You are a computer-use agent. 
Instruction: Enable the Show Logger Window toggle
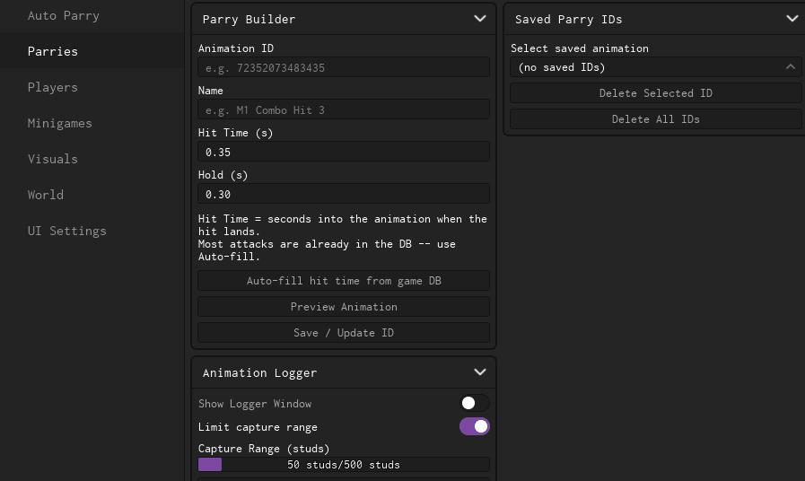pyautogui.click(x=475, y=404)
